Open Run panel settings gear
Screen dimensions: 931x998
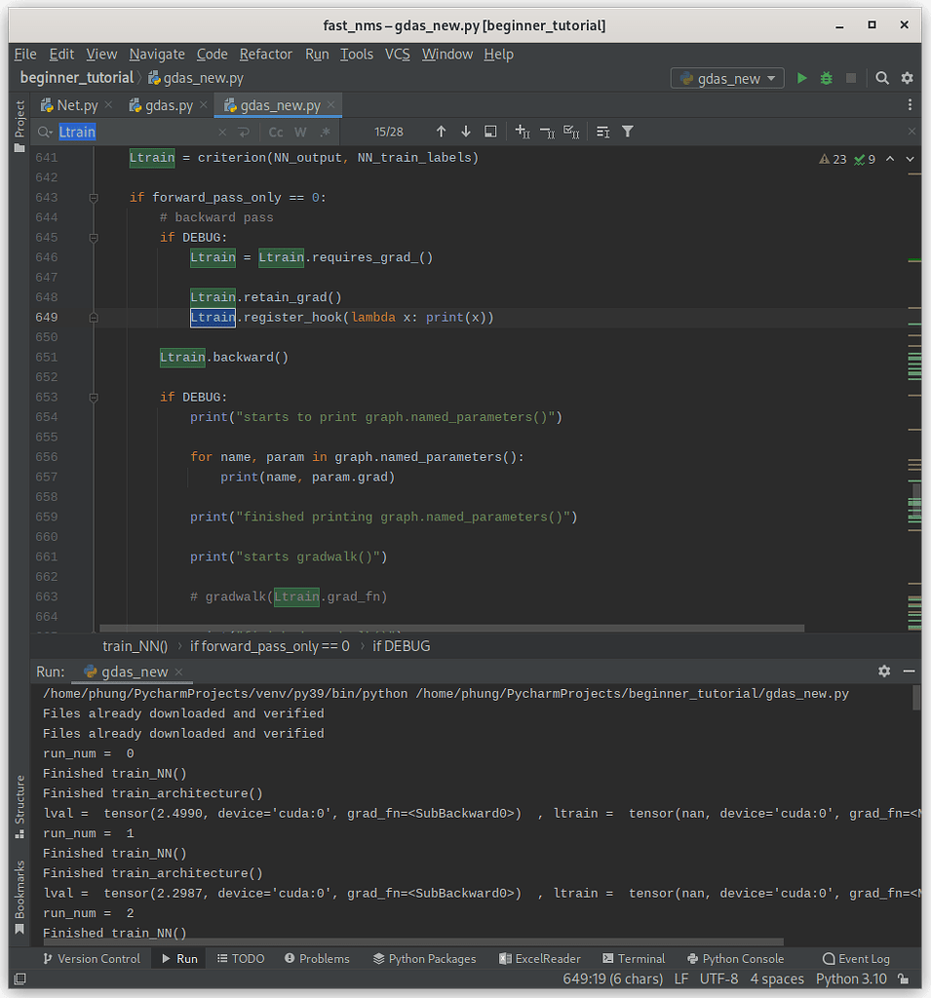884,672
